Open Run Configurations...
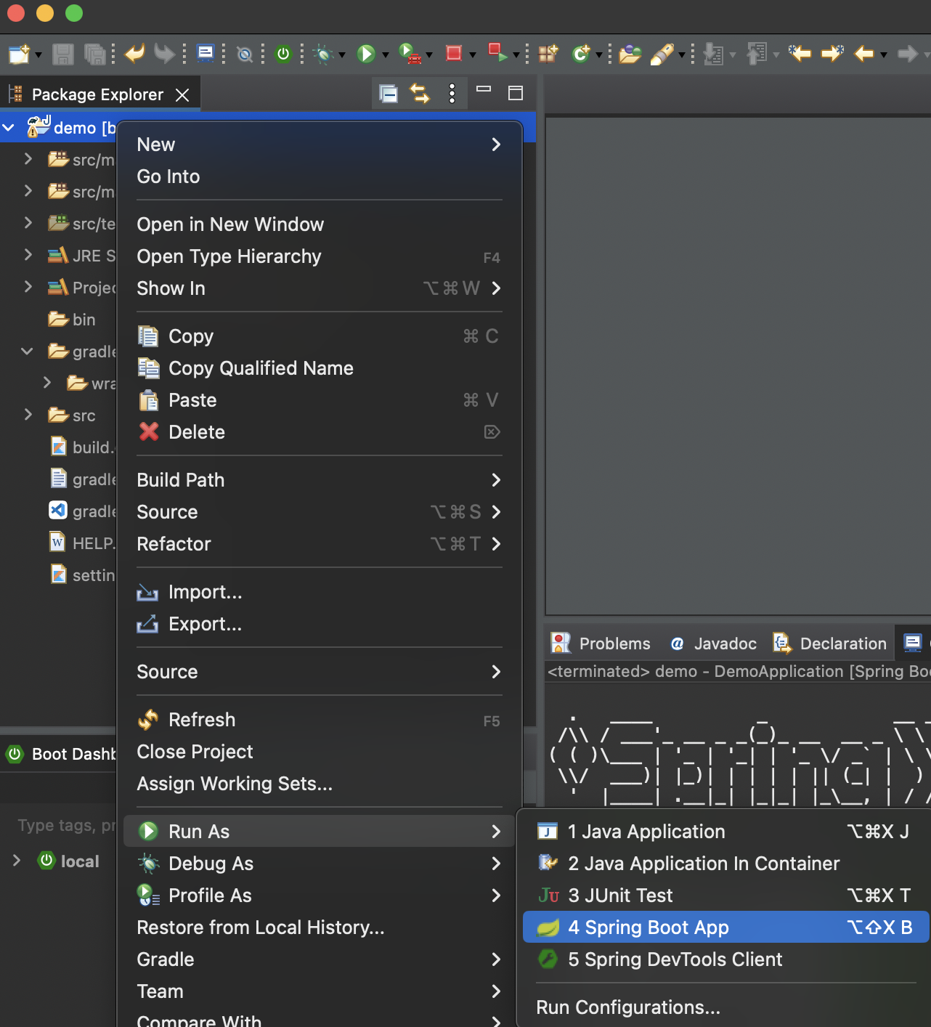This screenshot has width=931, height=1027. (725, 1007)
